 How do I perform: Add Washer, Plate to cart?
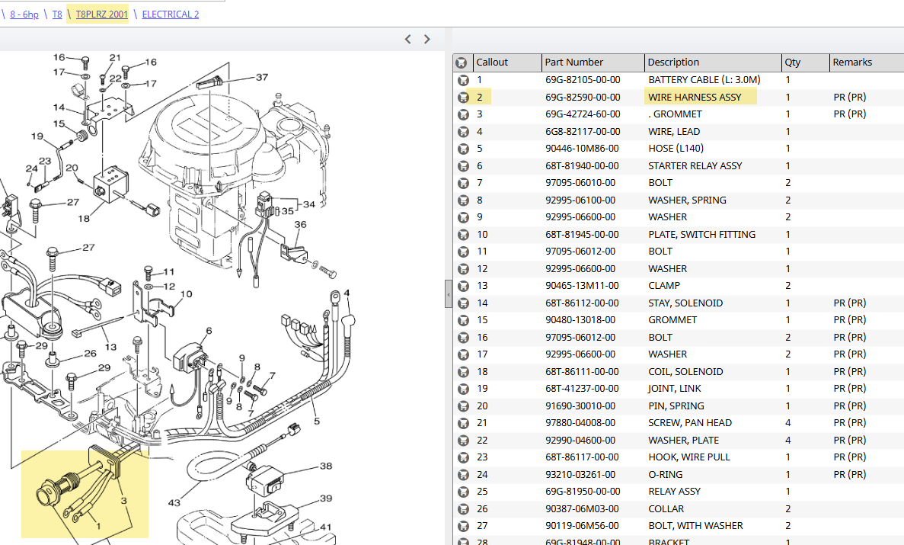click(463, 441)
